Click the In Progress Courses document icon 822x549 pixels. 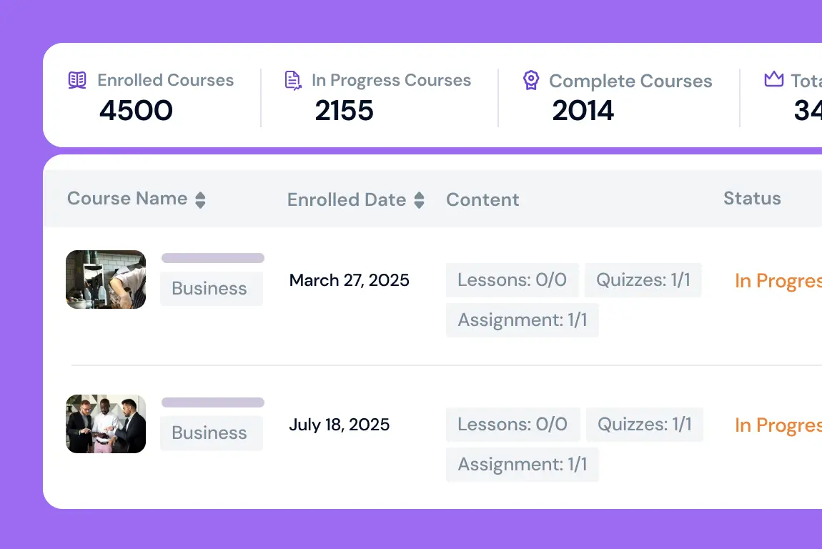(x=292, y=80)
